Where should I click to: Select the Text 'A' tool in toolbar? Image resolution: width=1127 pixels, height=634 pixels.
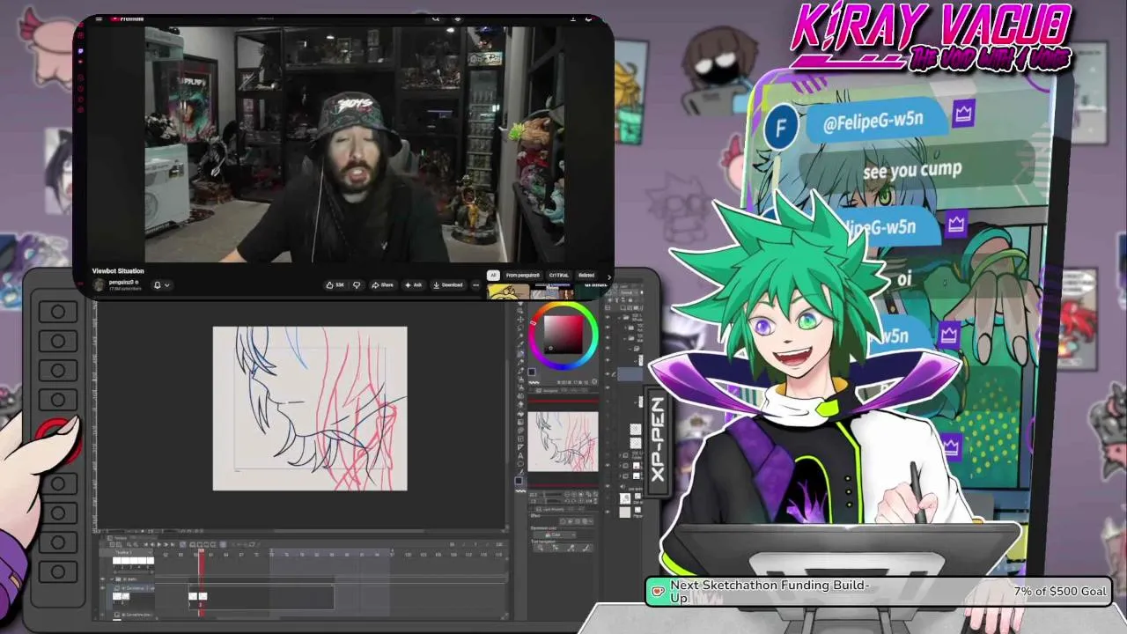pos(520,455)
